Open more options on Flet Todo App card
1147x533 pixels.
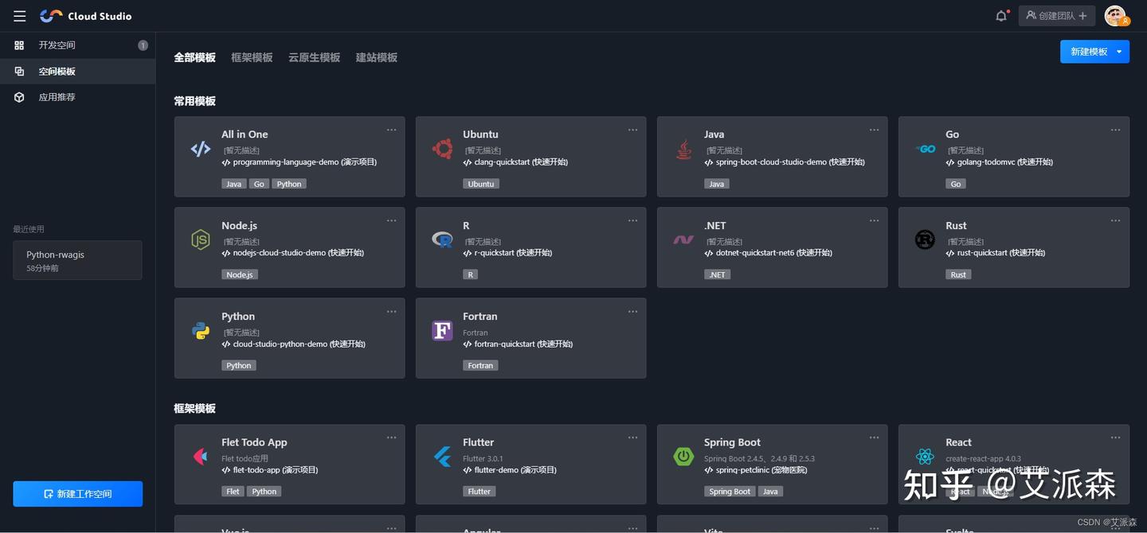(391, 438)
